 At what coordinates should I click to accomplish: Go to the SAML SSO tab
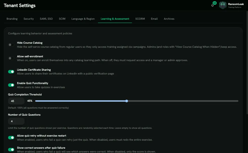46,19
